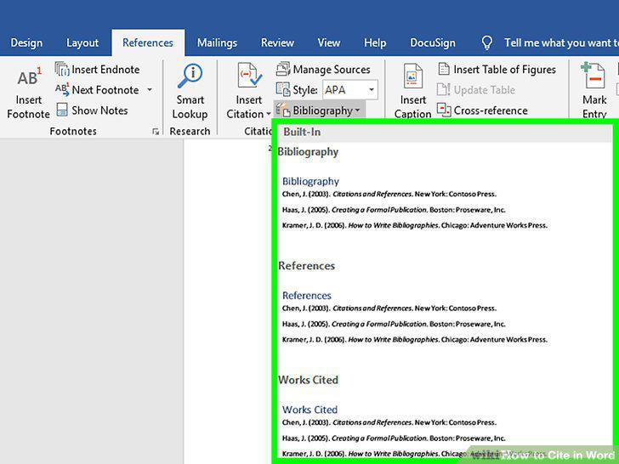
Task: Click the Tell me lightbulb icon
Action: tap(487, 42)
